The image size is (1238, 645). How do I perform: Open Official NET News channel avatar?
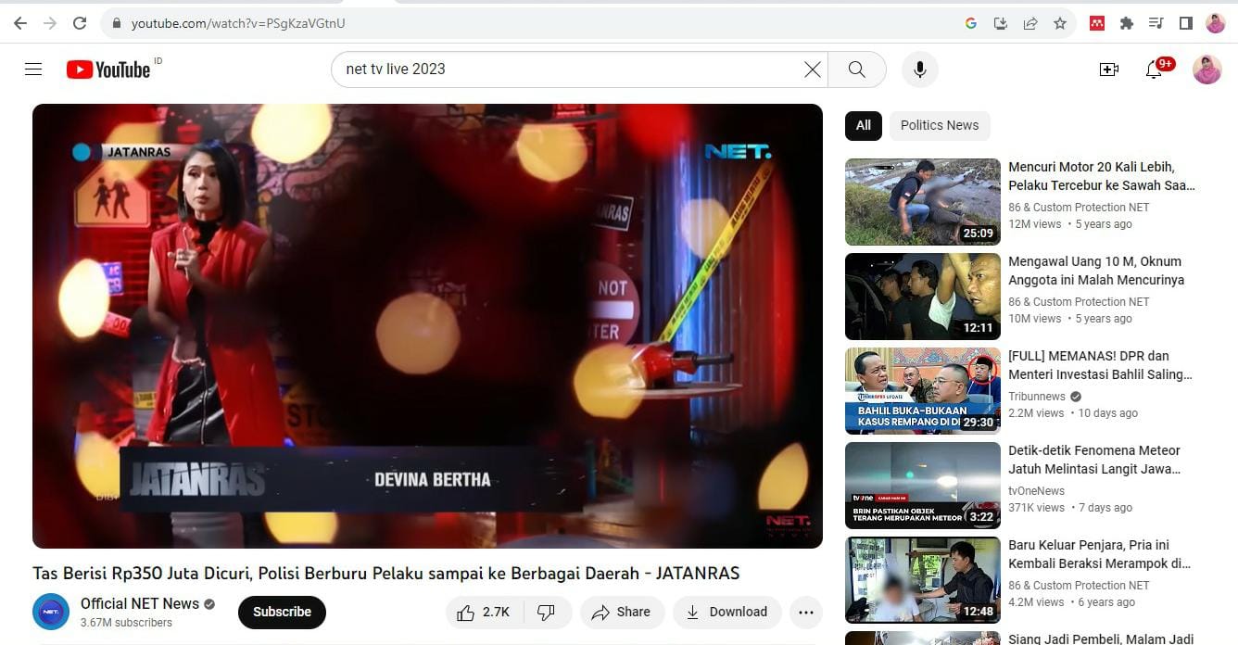[51, 612]
